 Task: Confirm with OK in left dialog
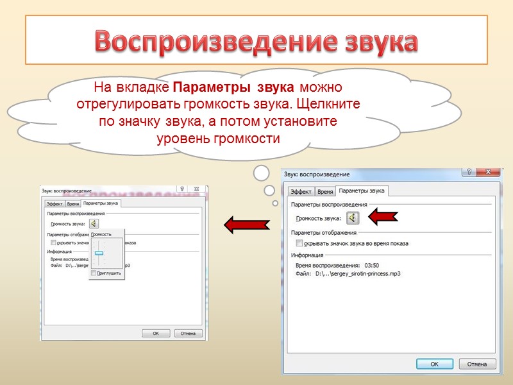tap(156, 333)
